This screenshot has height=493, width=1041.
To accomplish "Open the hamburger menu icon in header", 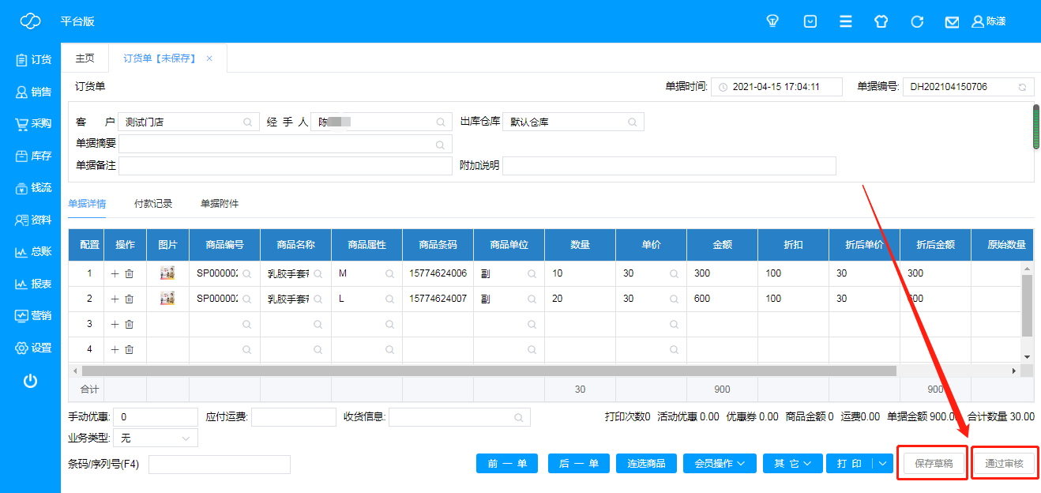I will (846, 21).
